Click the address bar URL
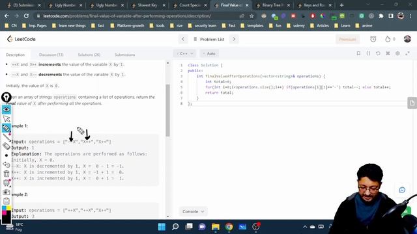The height and width of the screenshot is (234, 417). (x=127, y=16)
